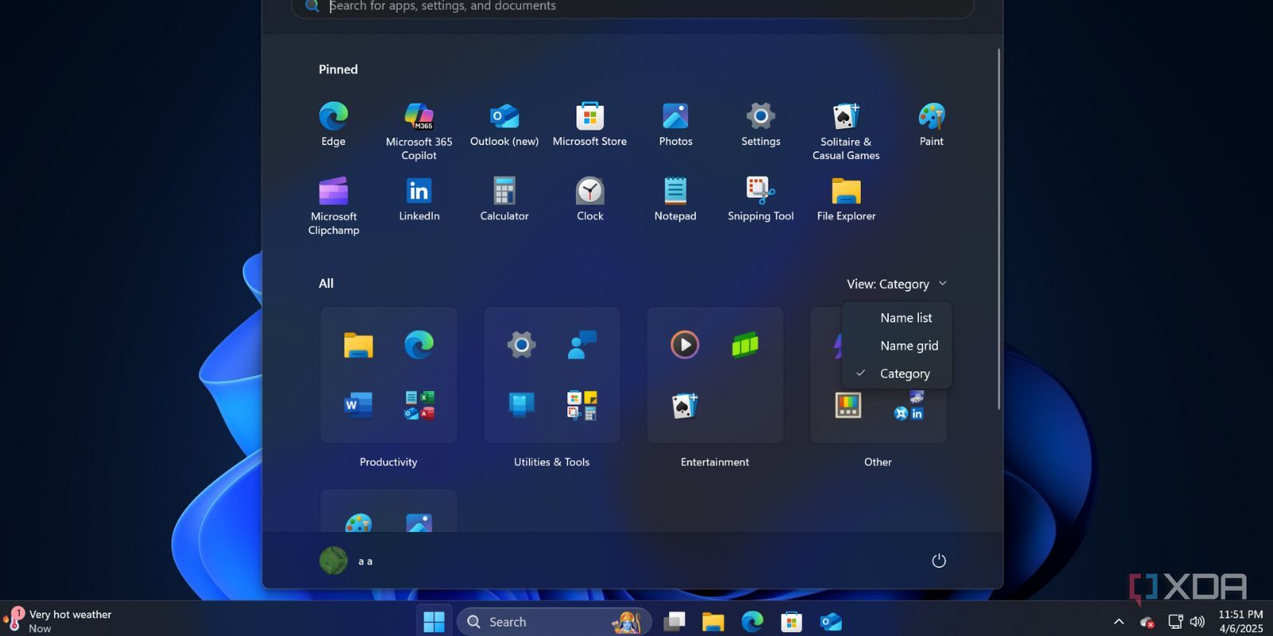This screenshot has width=1273, height=636.
Task: Open Feedback Hub in Utilities & Tools group
Action: point(582,345)
